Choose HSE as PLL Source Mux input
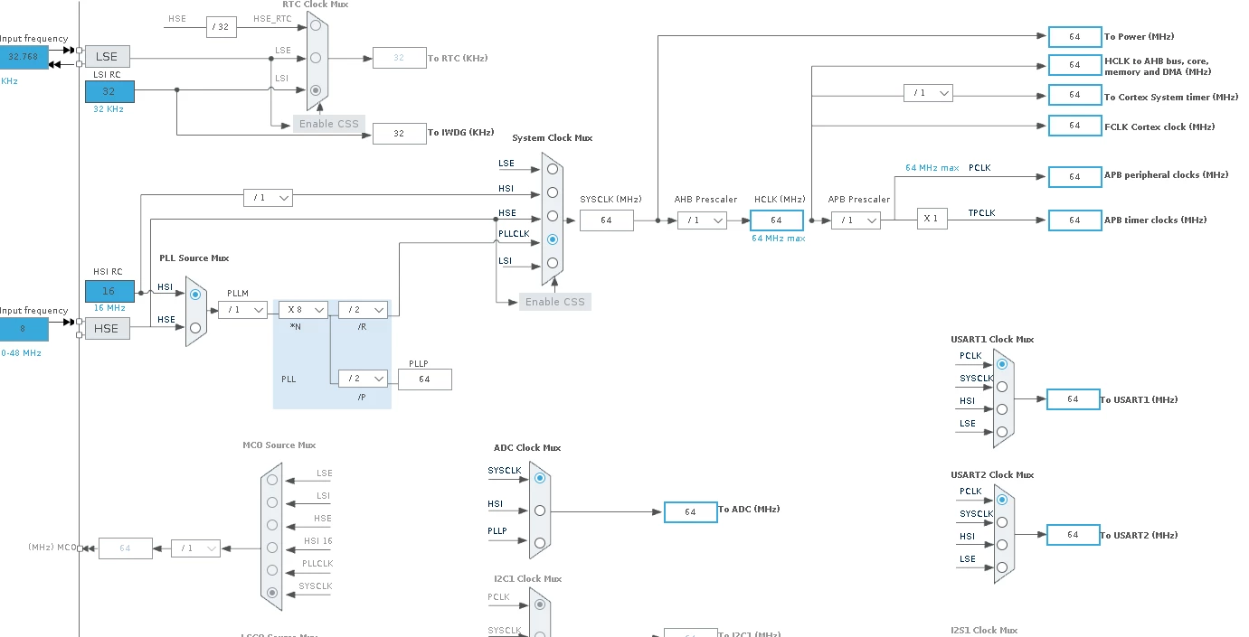The height and width of the screenshot is (637, 1249). pyautogui.click(x=195, y=328)
